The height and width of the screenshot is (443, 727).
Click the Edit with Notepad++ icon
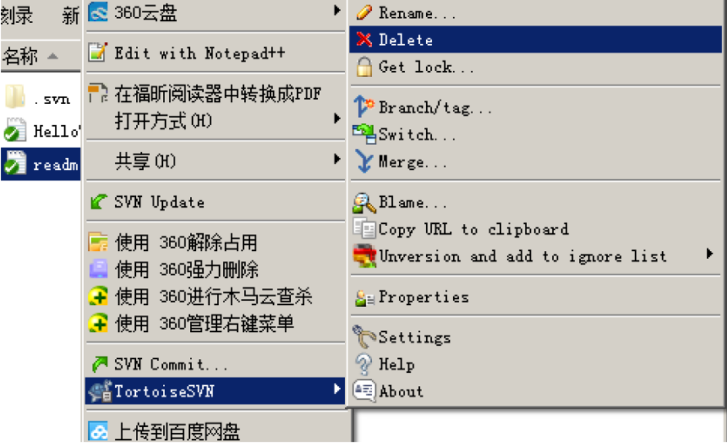coord(98,52)
